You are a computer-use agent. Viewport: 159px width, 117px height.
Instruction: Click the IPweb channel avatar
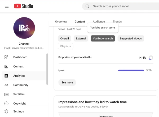click(x=24, y=28)
